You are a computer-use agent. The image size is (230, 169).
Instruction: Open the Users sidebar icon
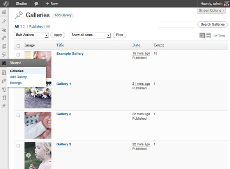coord(4,89)
